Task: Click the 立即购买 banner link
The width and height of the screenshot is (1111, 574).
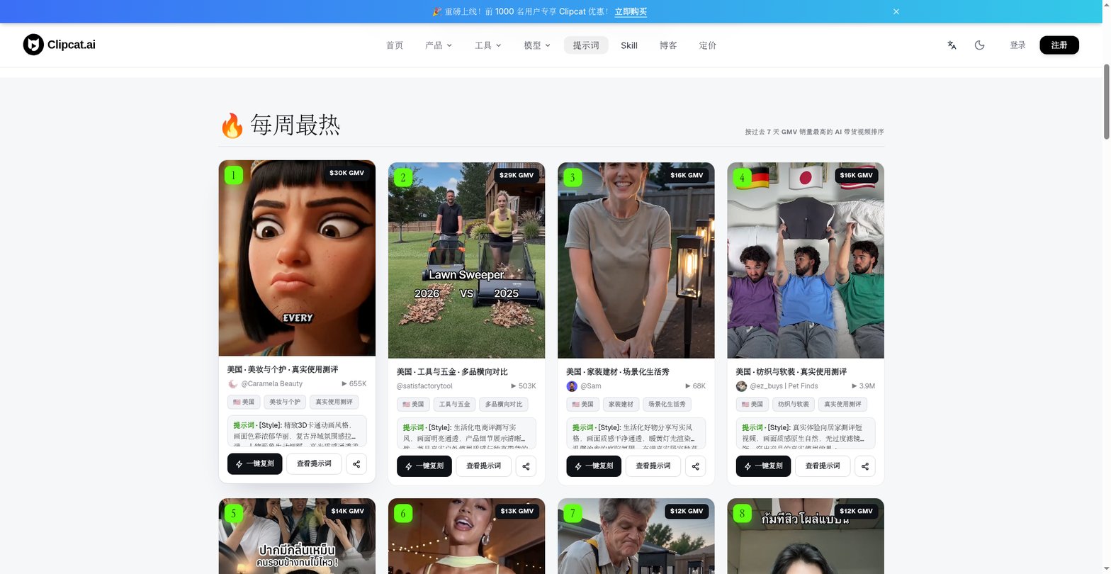Action: pyautogui.click(x=631, y=11)
